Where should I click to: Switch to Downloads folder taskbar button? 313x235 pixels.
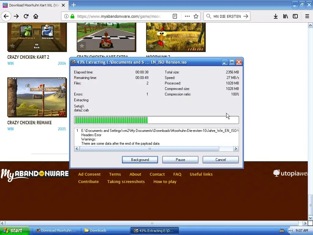105,230
